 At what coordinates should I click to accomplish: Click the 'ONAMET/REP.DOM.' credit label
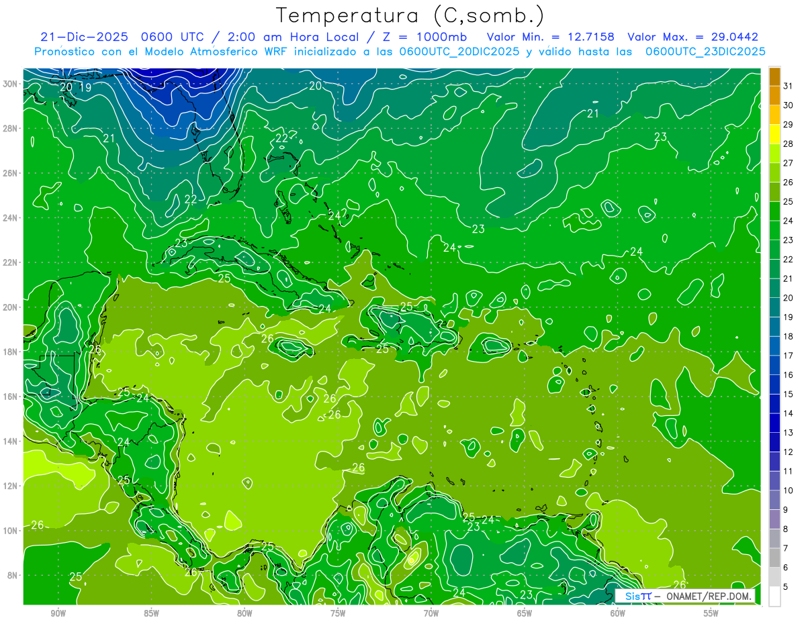pyautogui.click(x=708, y=596)
